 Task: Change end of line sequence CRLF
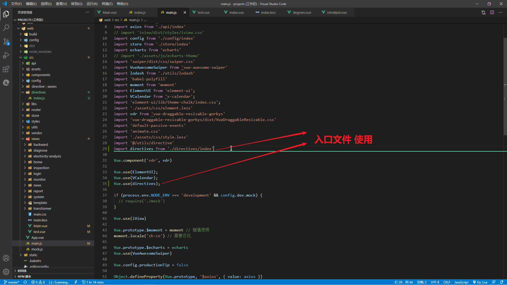[447, 282]
